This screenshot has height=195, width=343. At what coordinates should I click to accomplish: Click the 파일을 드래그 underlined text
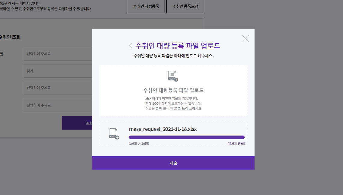click(181, 108)
